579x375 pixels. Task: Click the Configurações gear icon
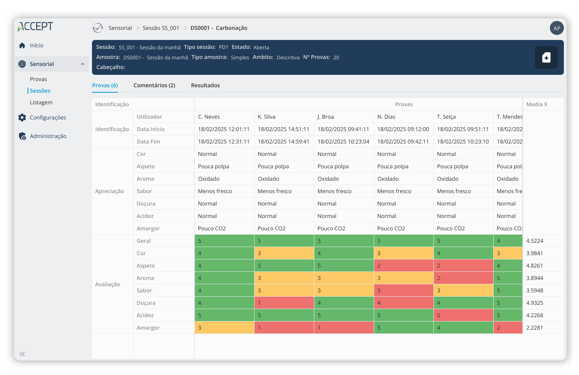[22, 118]
